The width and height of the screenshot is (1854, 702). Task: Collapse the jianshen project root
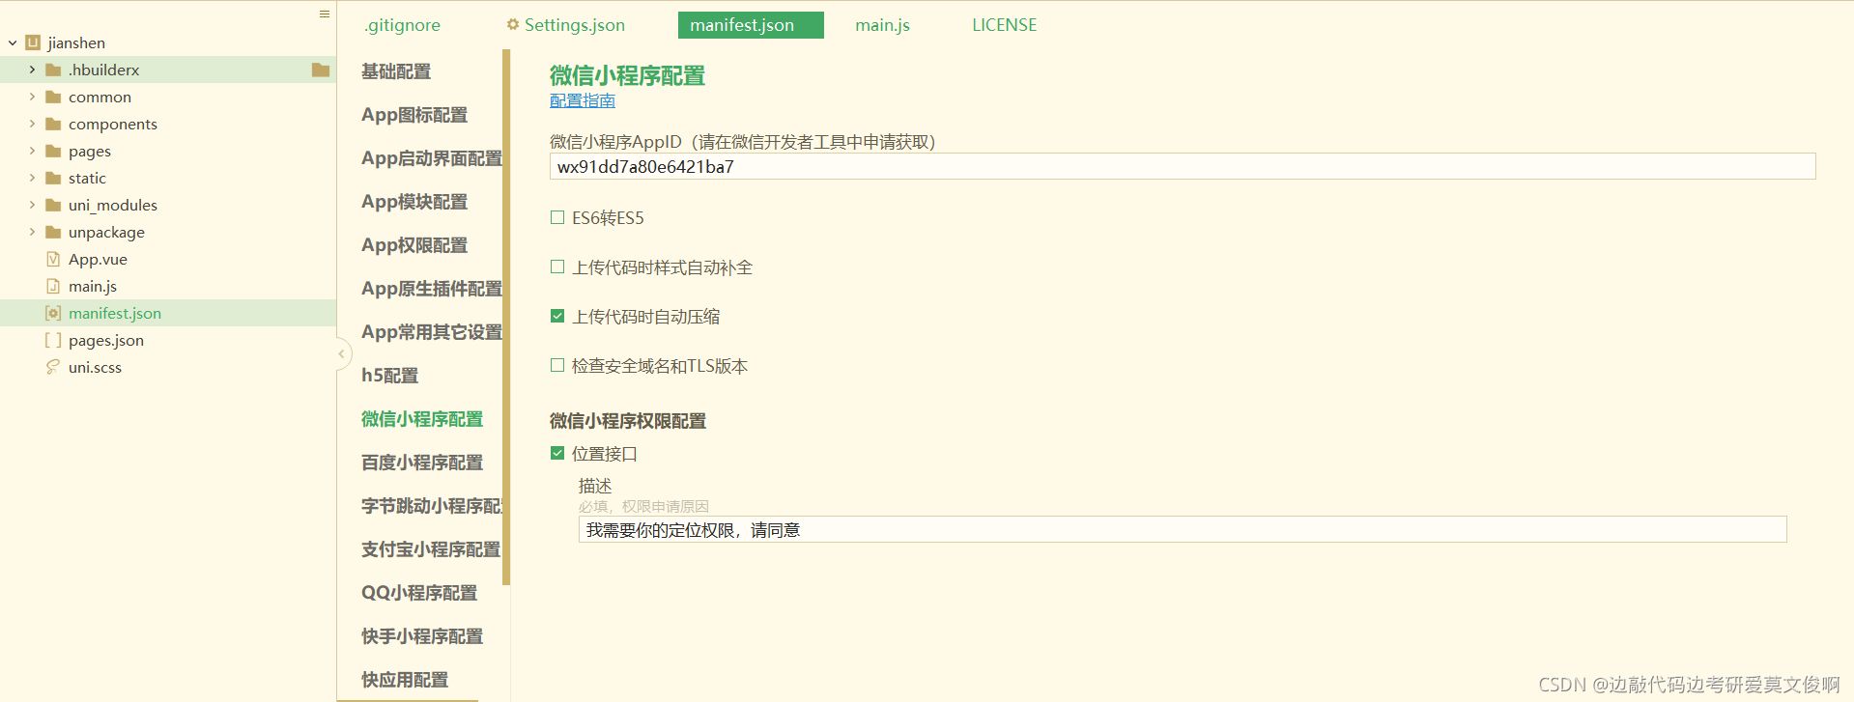click(x=13, y=42)
